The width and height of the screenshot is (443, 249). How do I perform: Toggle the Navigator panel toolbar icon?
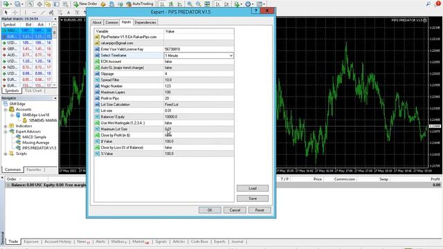(48, 4)
